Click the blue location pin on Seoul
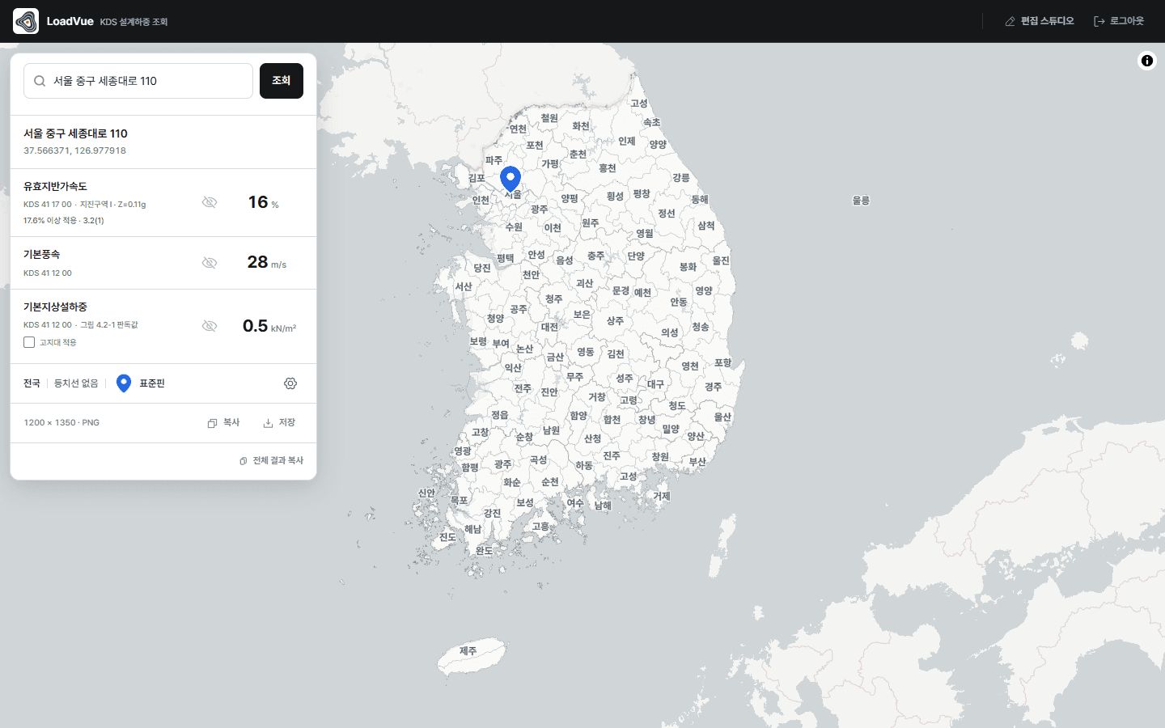This screenshot has width=1165, height=728. (510, 179)
